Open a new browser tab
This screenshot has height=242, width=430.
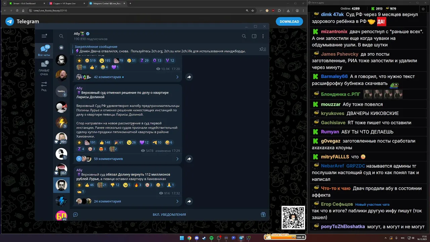pyautogui.click(x=130, y=3)
